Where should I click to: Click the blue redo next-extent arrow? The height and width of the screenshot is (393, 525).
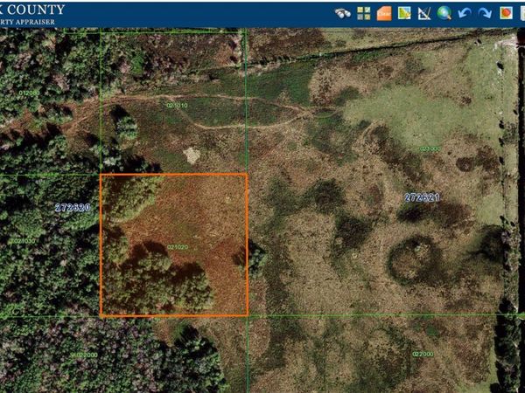[x=485, y=13]
